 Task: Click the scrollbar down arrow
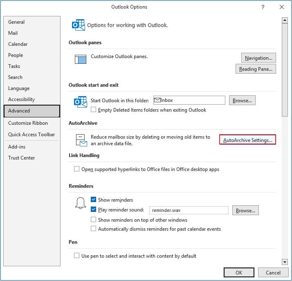(x=285, y=262)
